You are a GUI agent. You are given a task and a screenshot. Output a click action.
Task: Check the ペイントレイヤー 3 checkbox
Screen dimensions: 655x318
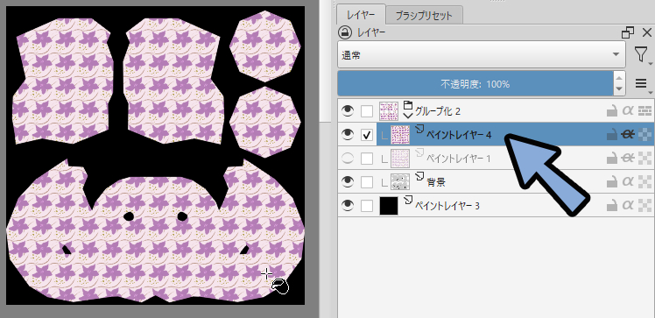tap(367, 206)
